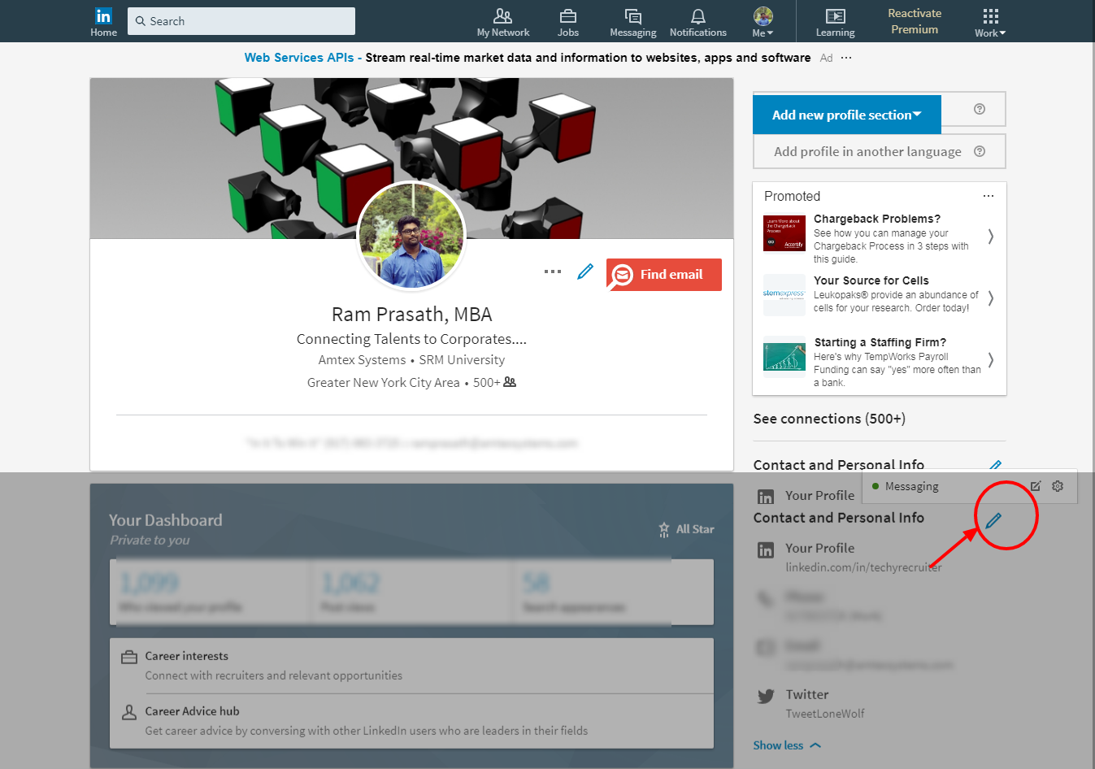Open Amtex Systems company link
This screenshot has width=1095, height=769.
362,360
